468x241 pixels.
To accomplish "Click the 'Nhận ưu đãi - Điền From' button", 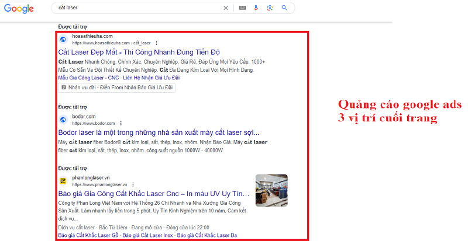I will [116, 88].
